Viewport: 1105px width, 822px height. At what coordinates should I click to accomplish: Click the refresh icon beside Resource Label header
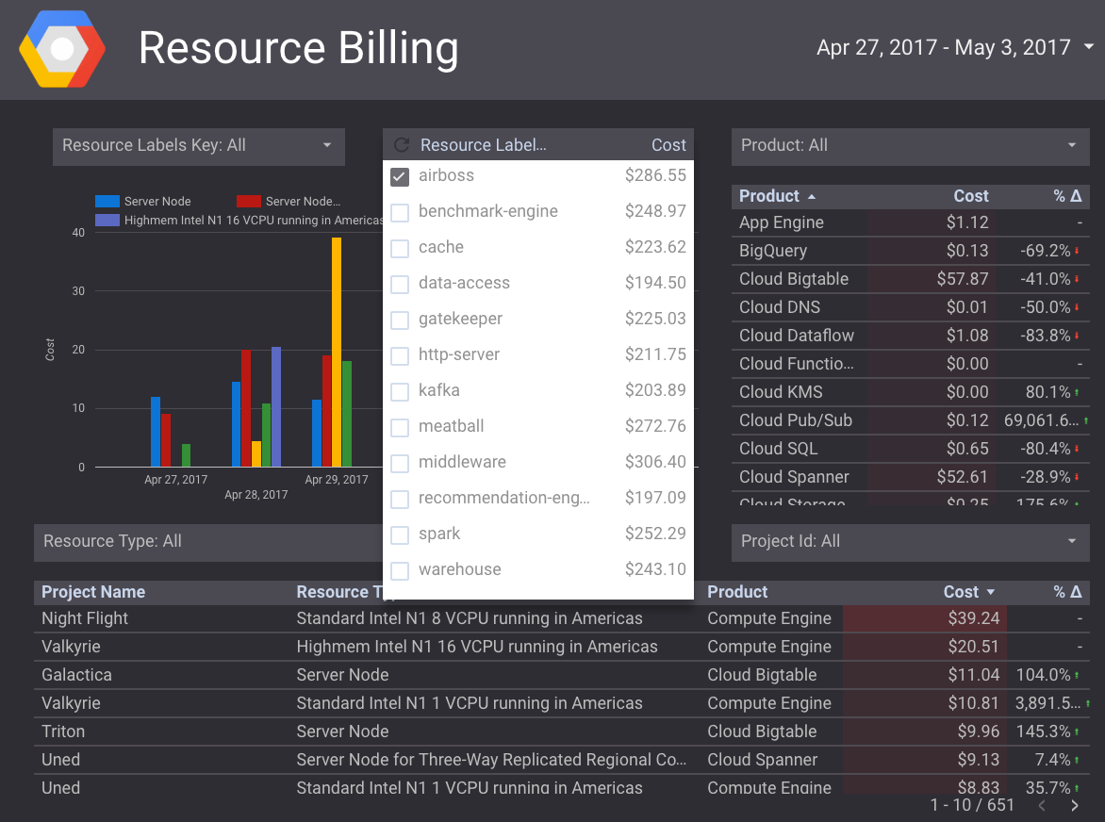[x=402, y=145]
